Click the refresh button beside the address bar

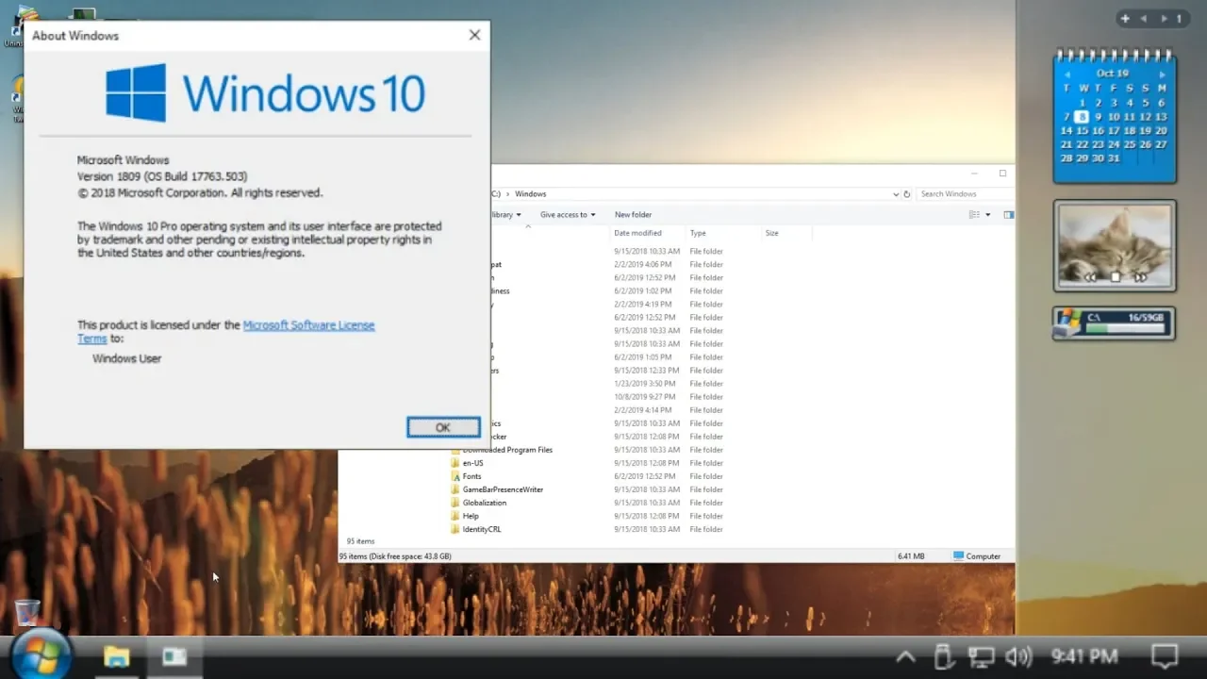pyautogui.click(x=907, y=194)
